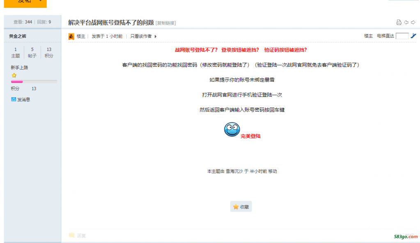420x243 pixels.
Task: Click the 复制链接 copy link
Action: click(x=166, y=23)
